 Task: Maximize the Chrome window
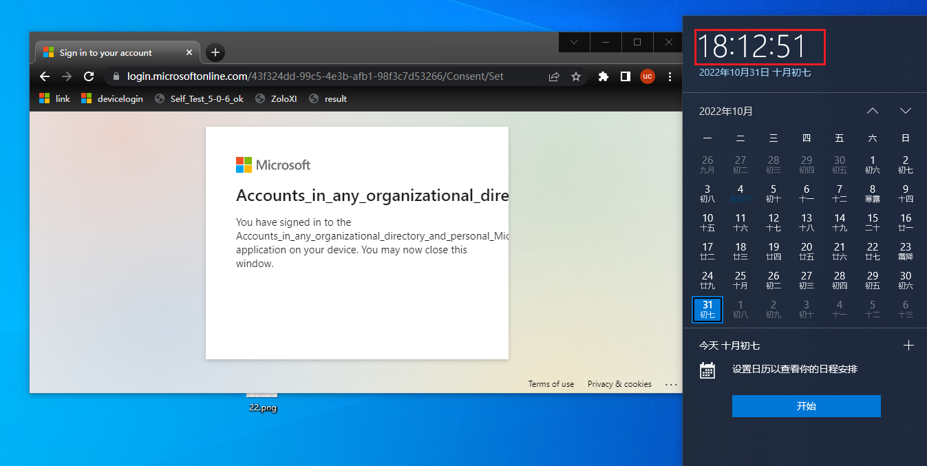click(x=637, y=42)
